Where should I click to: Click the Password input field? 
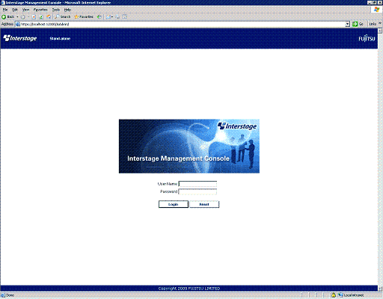coord(197,191)
